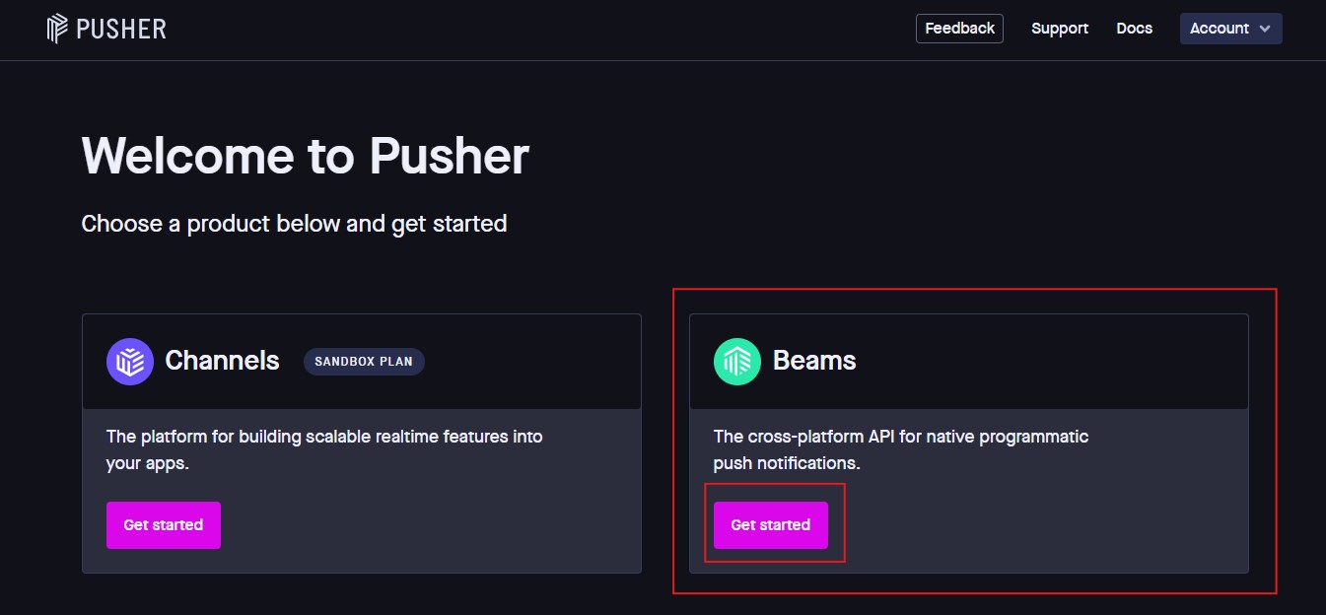Open the Feedback button
Screen dimensions: 1326x615
[959, 29]
